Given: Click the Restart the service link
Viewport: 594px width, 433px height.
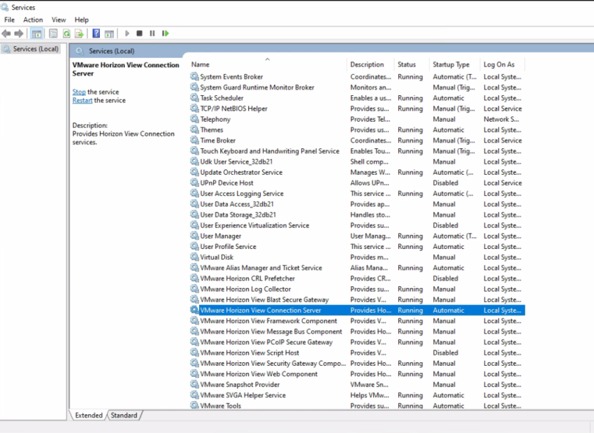Looking at the screenshot, I should point(82,100).
